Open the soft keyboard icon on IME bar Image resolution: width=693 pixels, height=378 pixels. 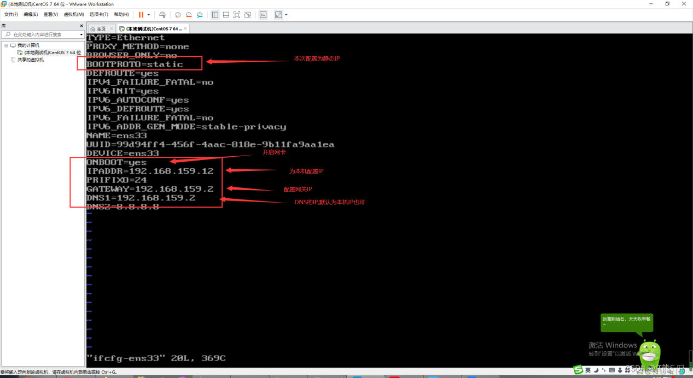pyautogui.click(x=612, y=370)
